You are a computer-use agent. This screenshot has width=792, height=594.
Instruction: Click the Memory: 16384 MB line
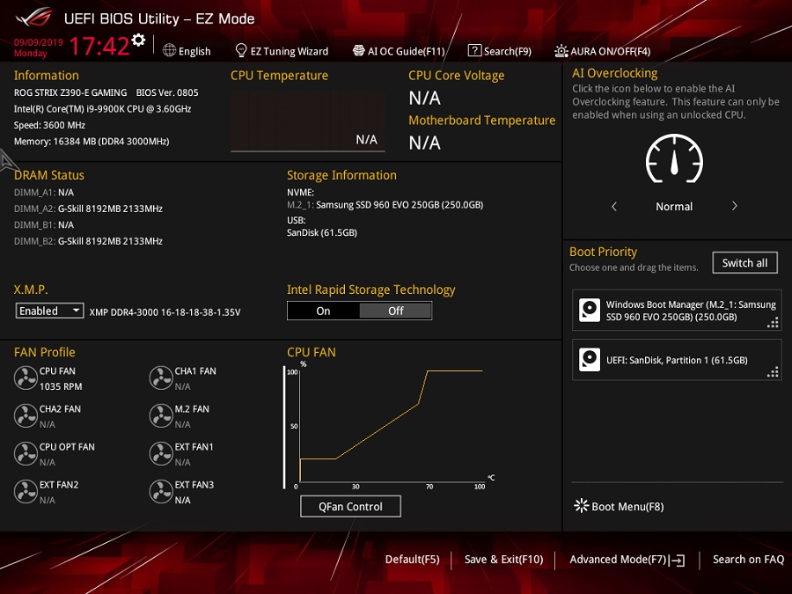(x=92, y=142)
